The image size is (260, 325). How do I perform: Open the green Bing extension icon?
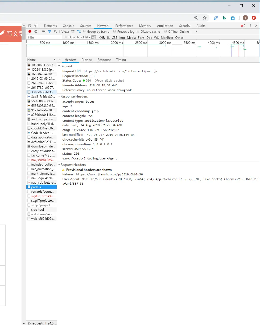coord(224,18)
